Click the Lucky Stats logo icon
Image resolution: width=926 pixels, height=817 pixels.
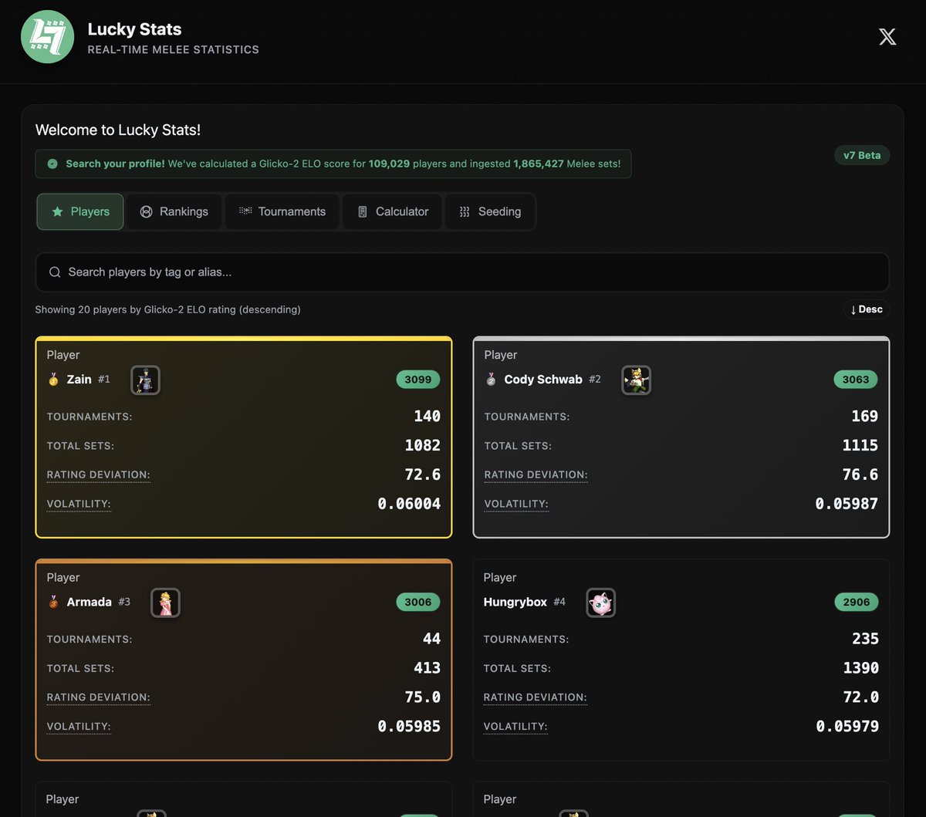[x=47, y=37]
